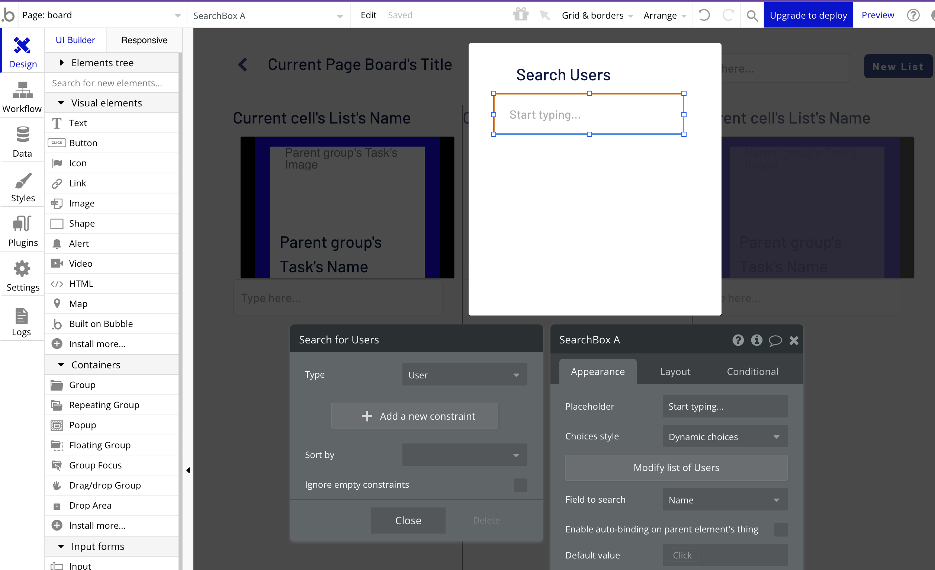The width and height of the screenshot is (935, 570).
Task: Open the Field to search dropdown
Action: click(724, 500)
